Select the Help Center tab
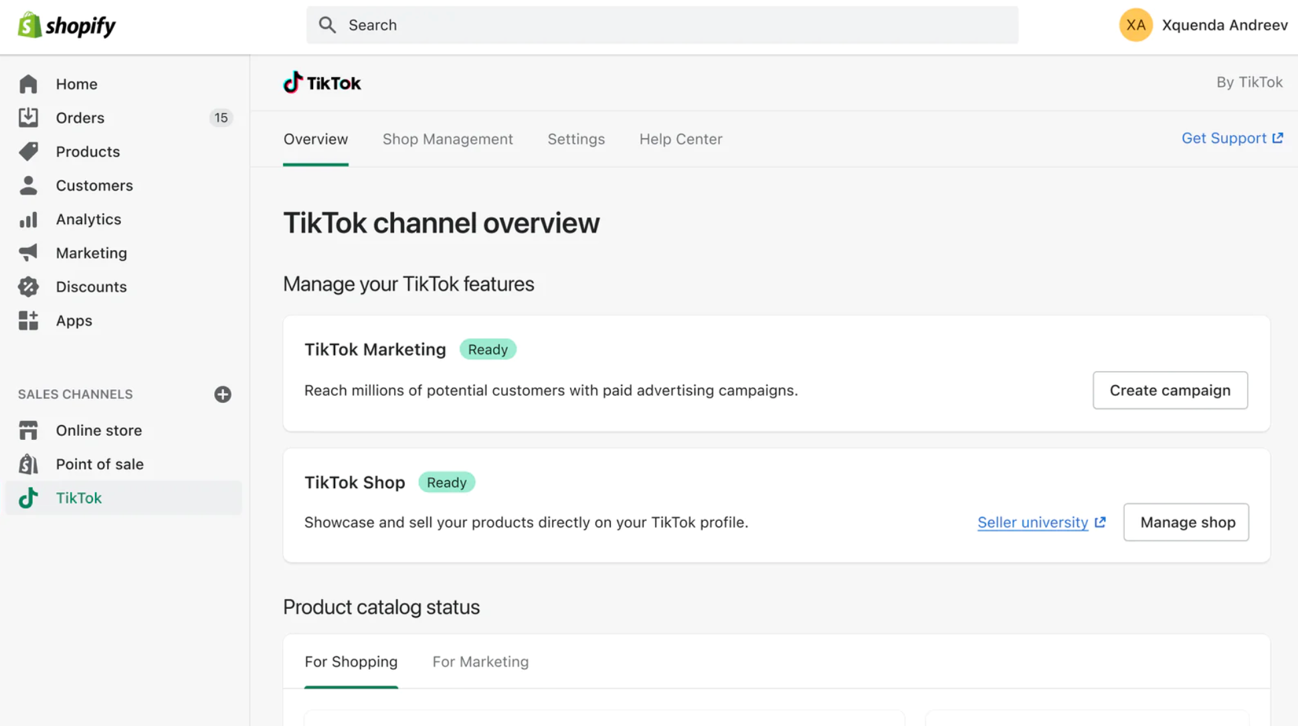Screen dimensions: 1298x726 [681, 139]
